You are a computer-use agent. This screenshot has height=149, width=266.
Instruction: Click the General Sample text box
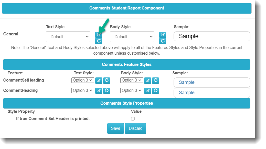[212, 36]
